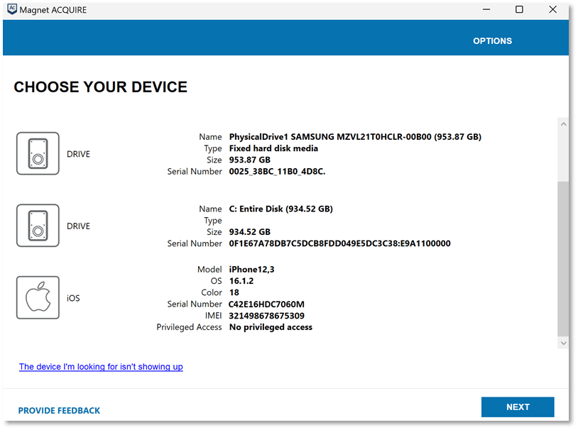Viewport: 578px width, 430px height.
Task: Select the C: Entire Disk drive icon
Action: coord(38,226)
